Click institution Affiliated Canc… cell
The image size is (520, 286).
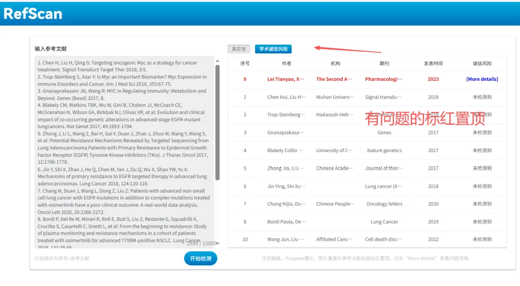[x=334, y=239]
